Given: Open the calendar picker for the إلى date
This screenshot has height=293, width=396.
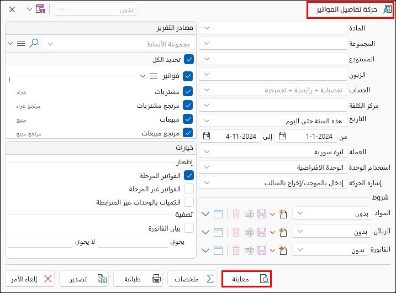Looking at the screenshot, I should click(207, 136).
